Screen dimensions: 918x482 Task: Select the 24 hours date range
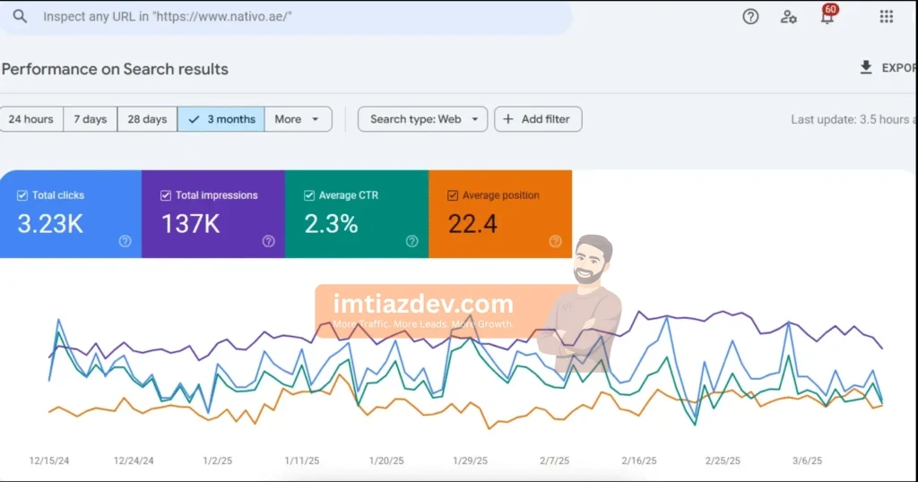coord(31,119)
